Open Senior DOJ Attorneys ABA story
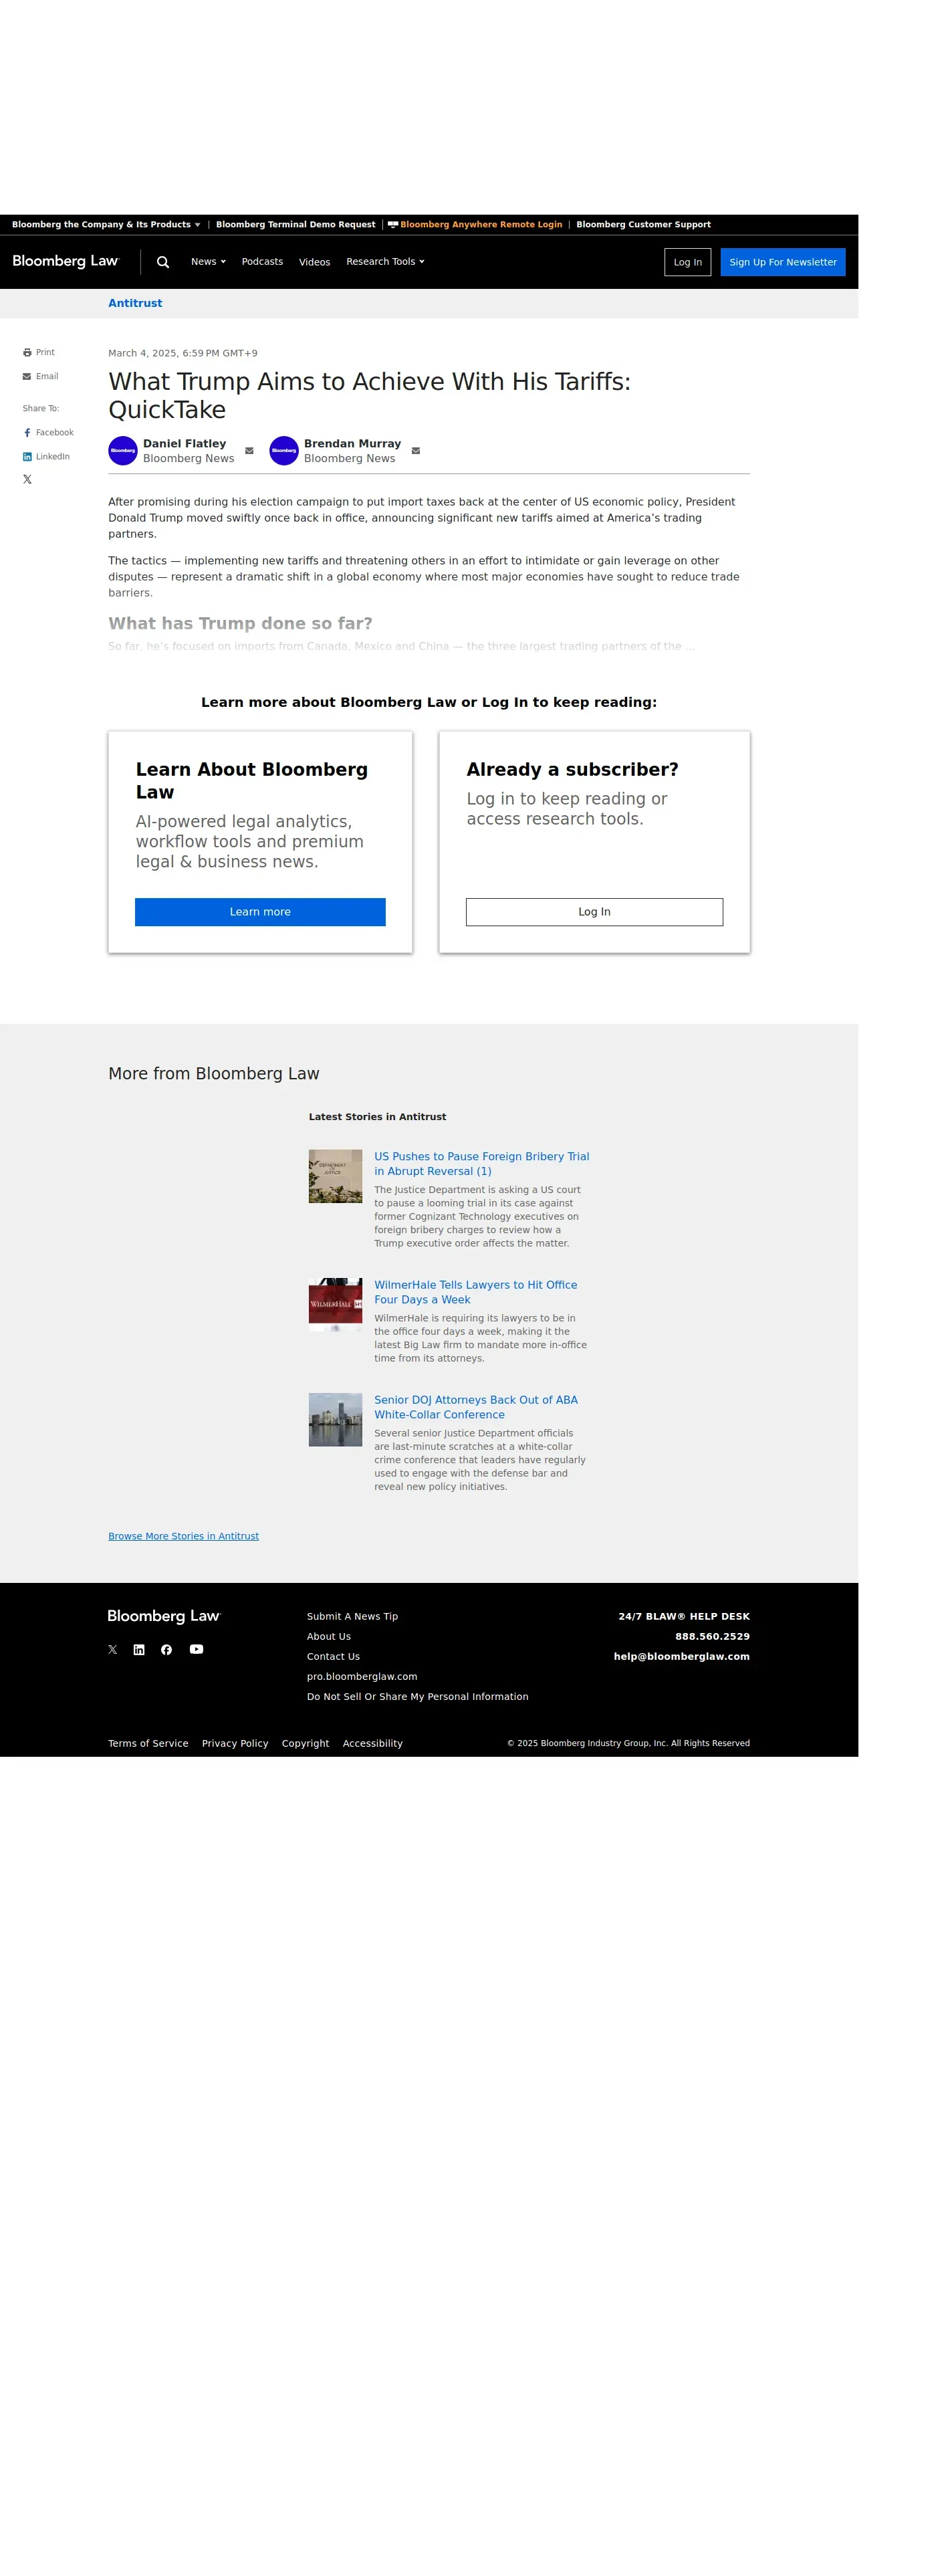 point(476,1407)
